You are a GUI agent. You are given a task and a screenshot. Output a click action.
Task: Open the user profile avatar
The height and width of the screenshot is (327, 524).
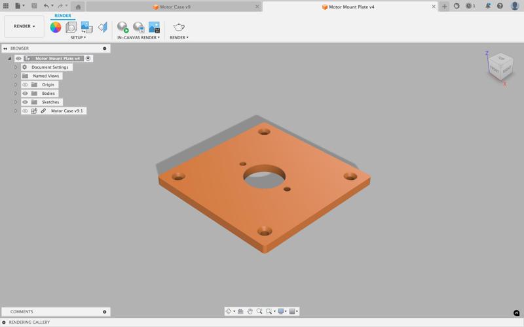515,6
